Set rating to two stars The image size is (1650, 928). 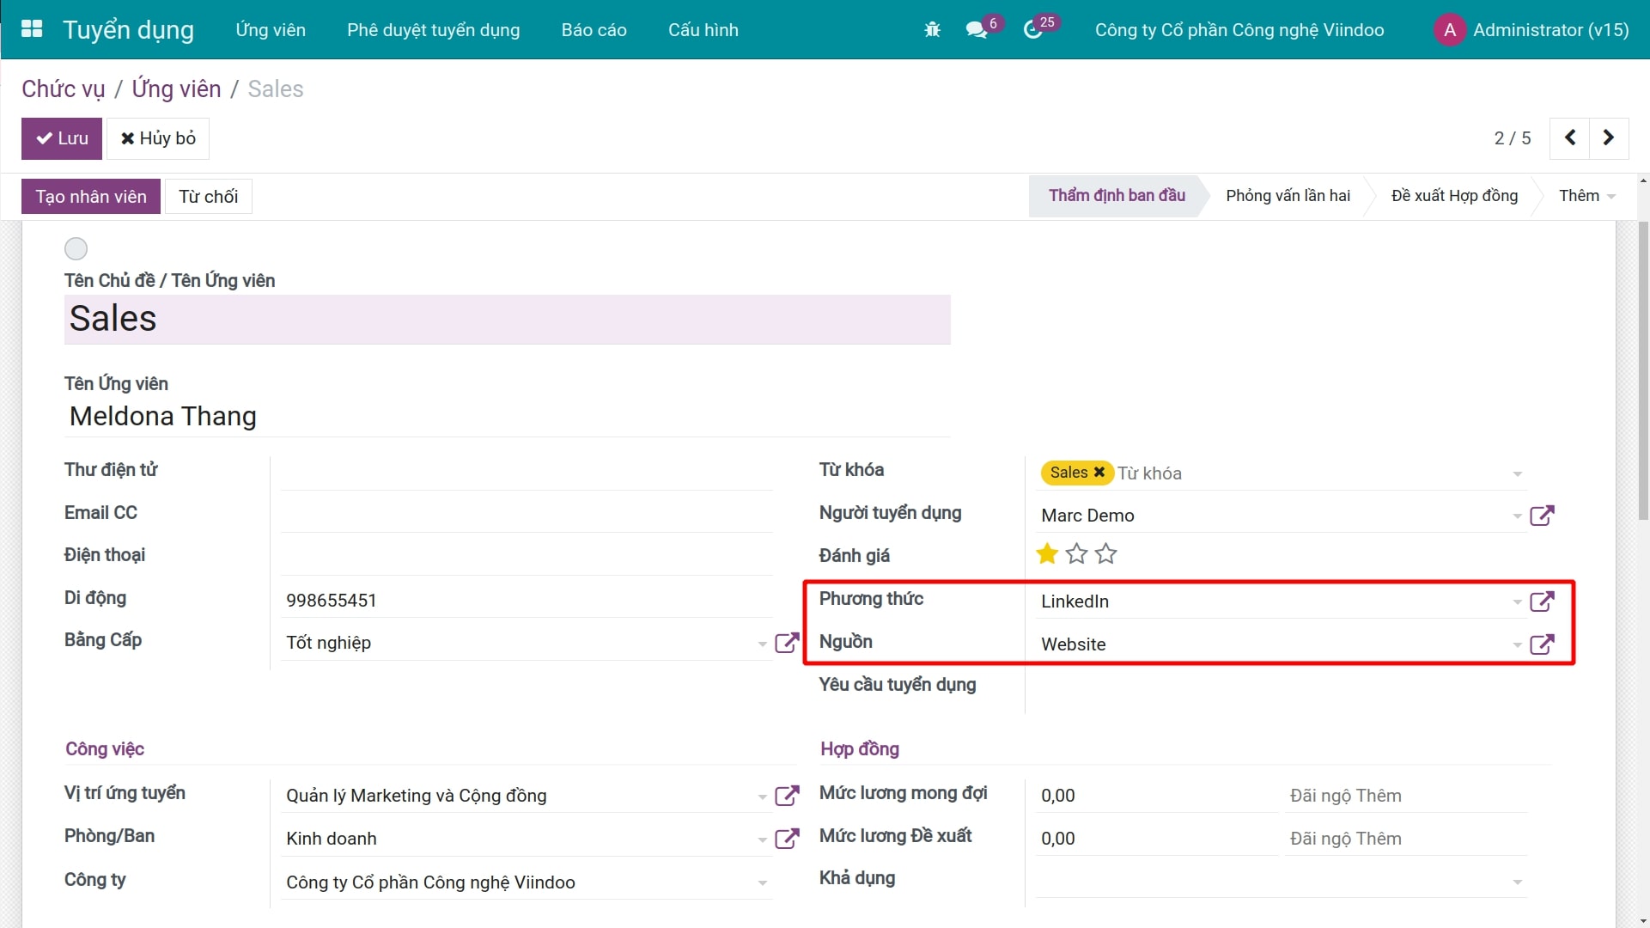(1076, 554)
